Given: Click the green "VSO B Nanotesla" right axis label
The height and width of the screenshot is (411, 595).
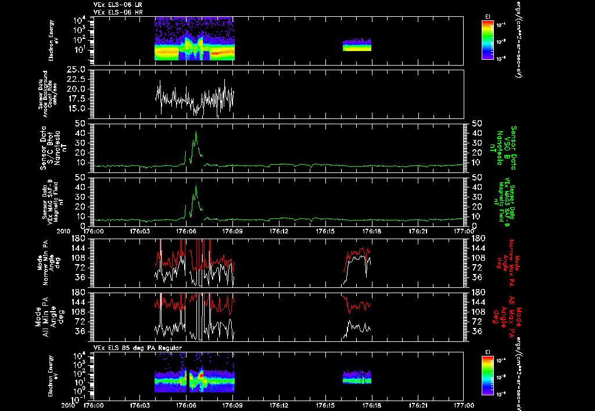Looking at the screenshot, I should [x=503, y=148].
